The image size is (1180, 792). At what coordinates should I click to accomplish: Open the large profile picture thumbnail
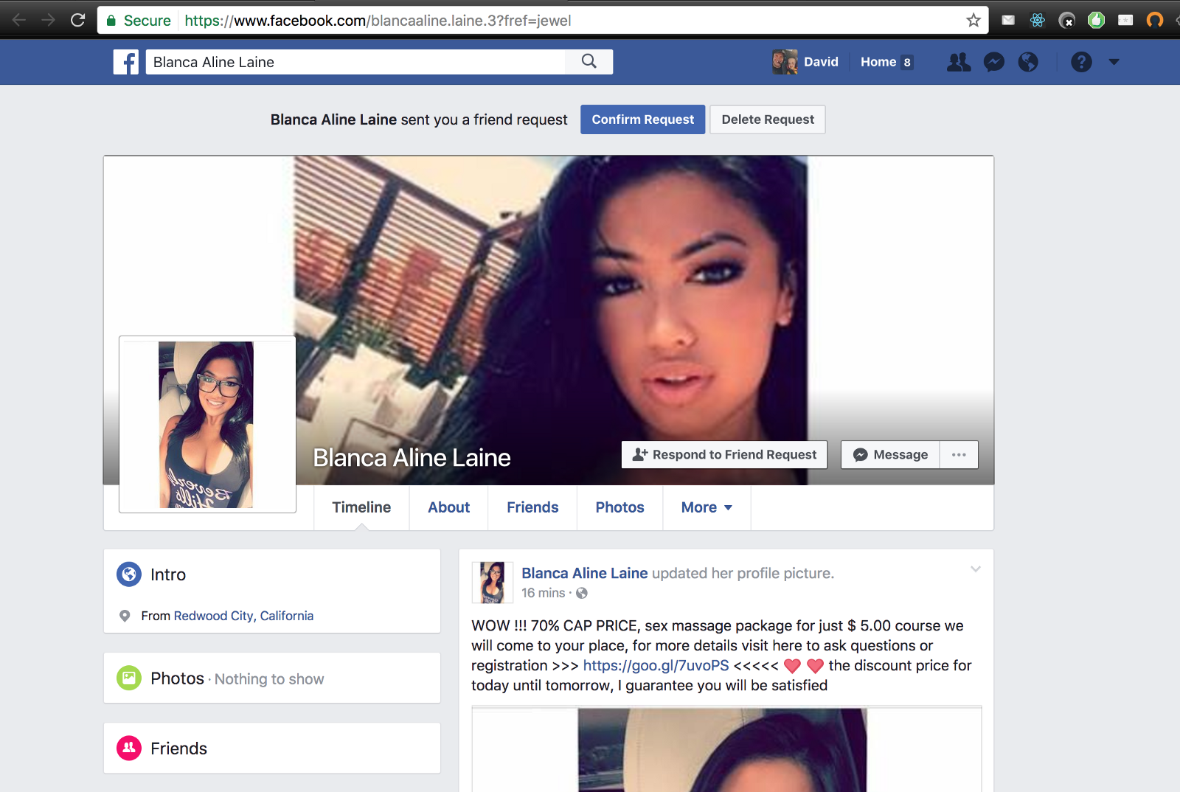pos(207,425)
